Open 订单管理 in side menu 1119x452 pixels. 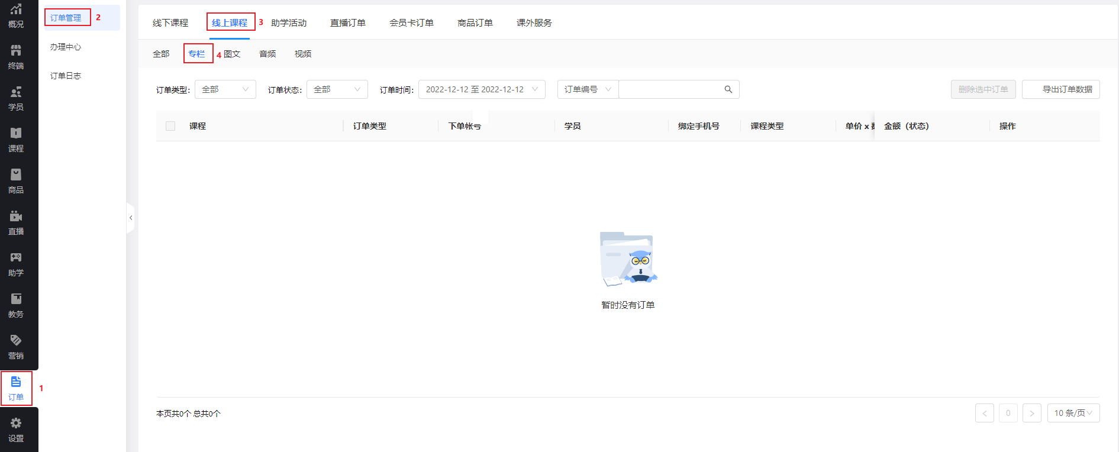[x=82, y=18]
